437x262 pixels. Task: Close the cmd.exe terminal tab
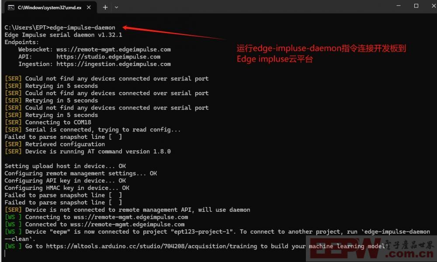tap(89, 7)
